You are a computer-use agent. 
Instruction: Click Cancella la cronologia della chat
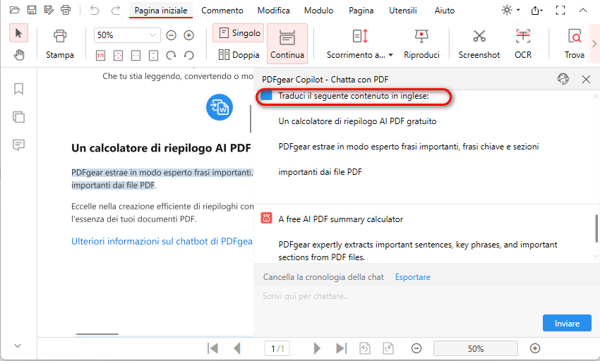(x=323, y=277)
